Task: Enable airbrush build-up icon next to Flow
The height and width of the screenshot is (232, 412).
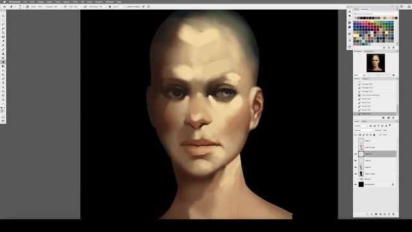Action: click(85, 6)
